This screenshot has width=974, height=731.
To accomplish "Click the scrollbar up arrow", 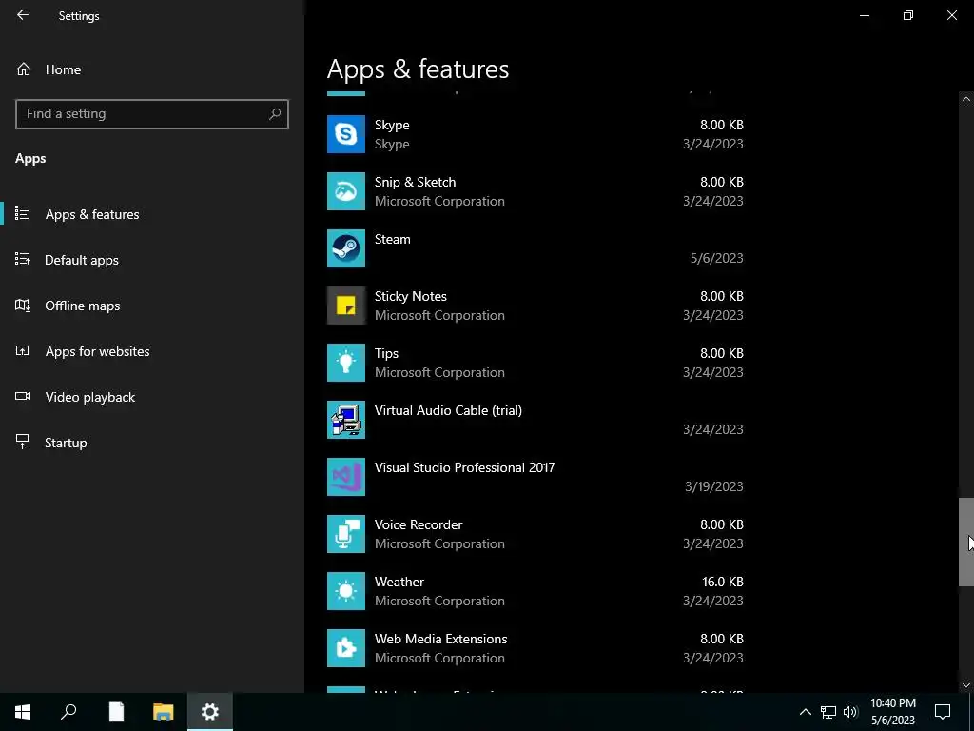I will tap(966, 99).
